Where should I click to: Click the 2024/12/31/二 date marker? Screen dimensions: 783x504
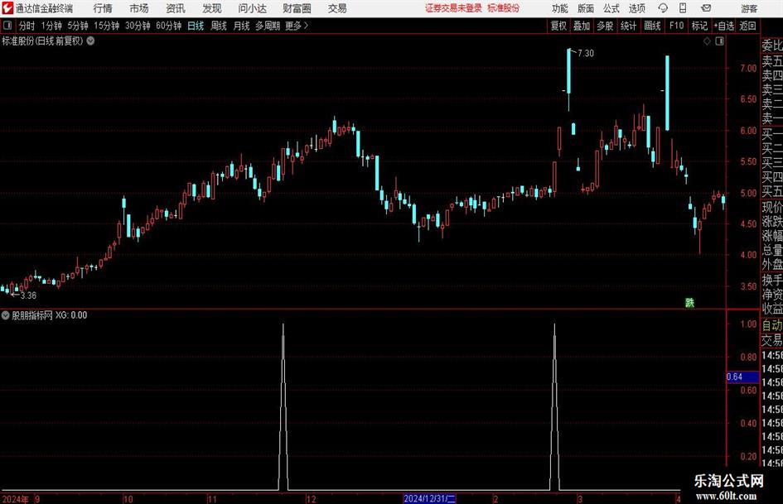pyautogui.click(x=429, y=498)
